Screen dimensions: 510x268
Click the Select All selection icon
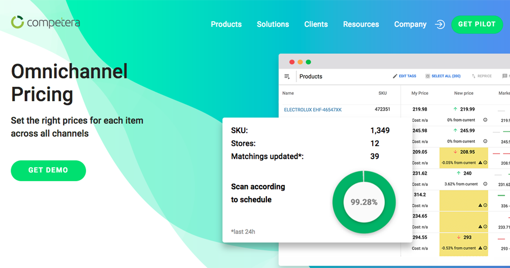tap(428, 76)
